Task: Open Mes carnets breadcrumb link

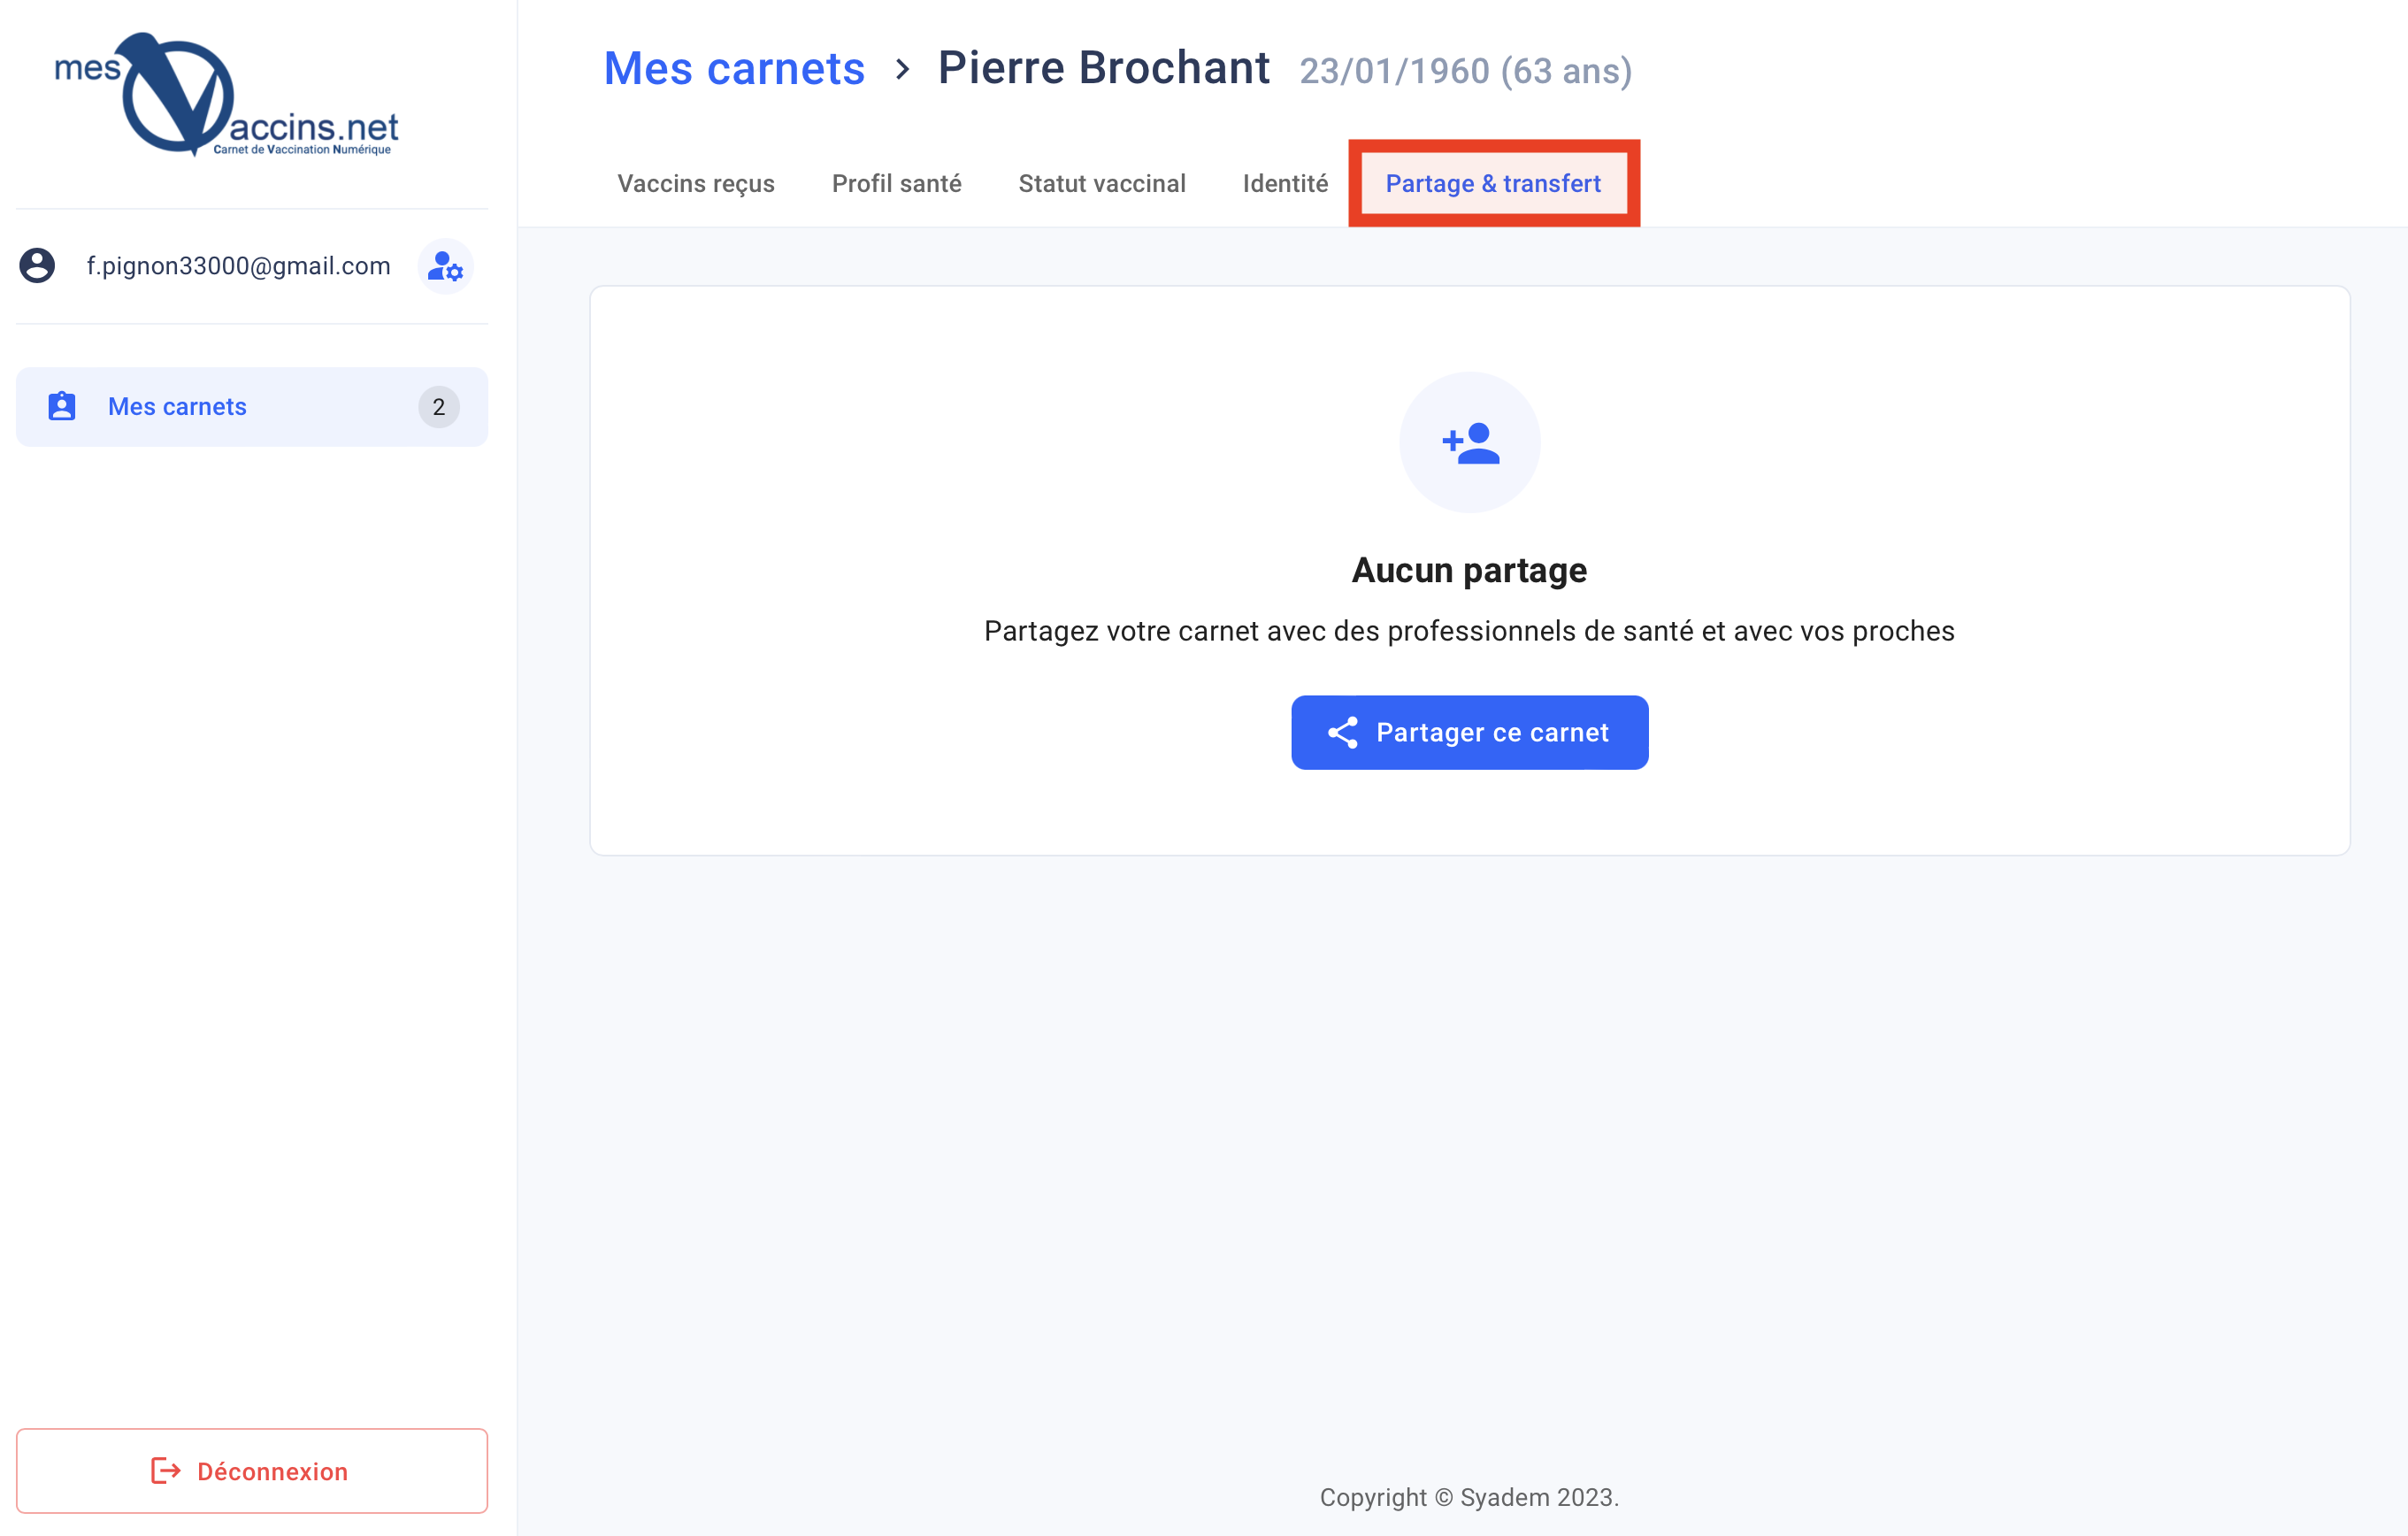Action: (x=734, y=69)
